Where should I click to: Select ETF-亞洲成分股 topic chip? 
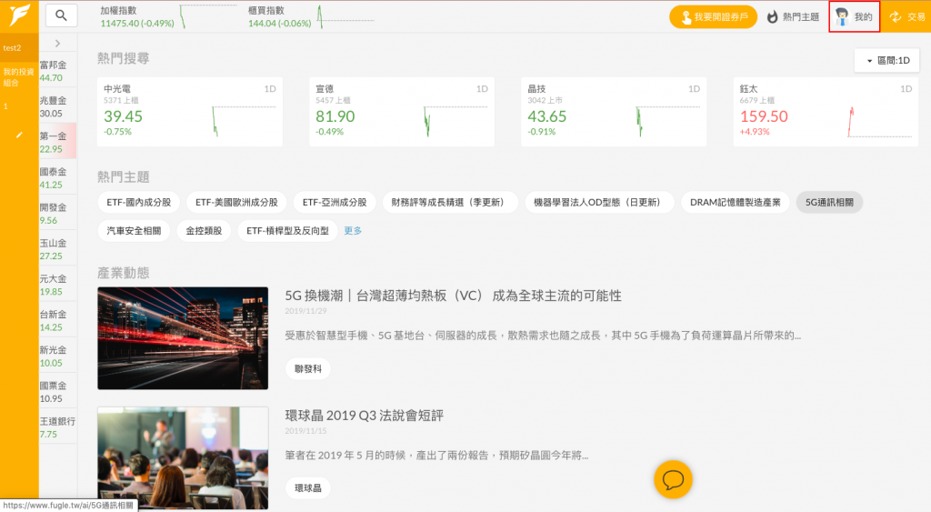(335, 203)
